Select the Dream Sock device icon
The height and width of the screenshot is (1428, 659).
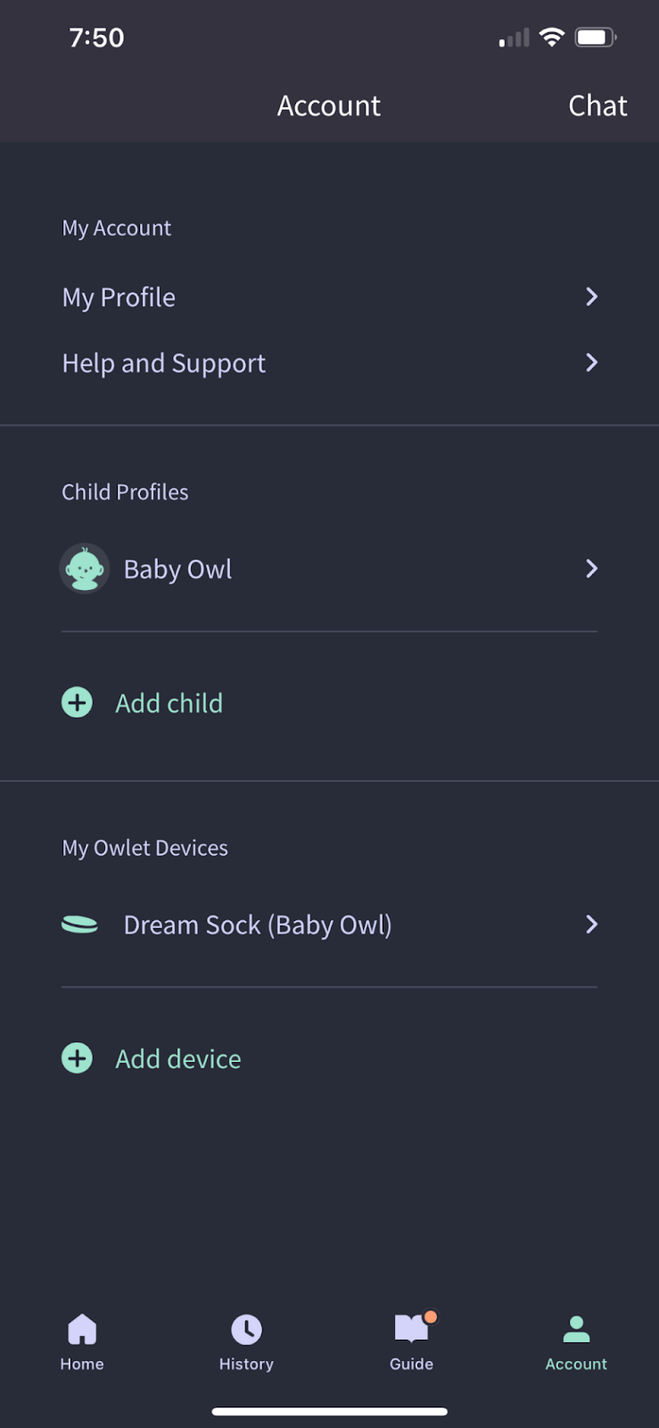(x=79, y=925)
